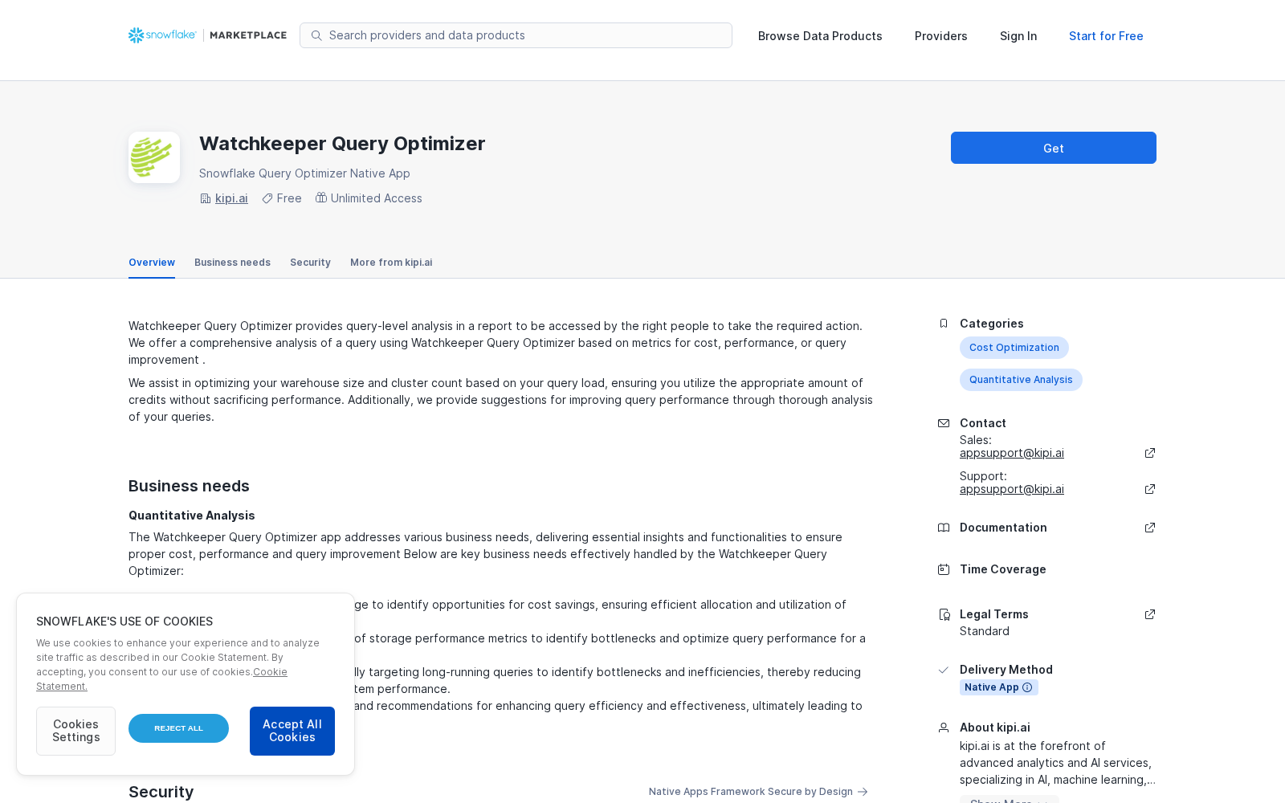Click the MARKETPLACE header label
Image resolution: width=1285 pixels, height=803 pixels.
pos(248,35)
